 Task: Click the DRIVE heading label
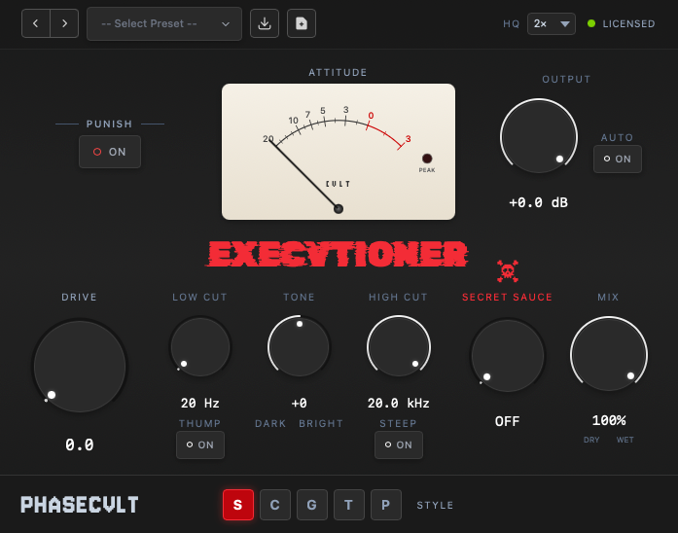pos(79,297)
